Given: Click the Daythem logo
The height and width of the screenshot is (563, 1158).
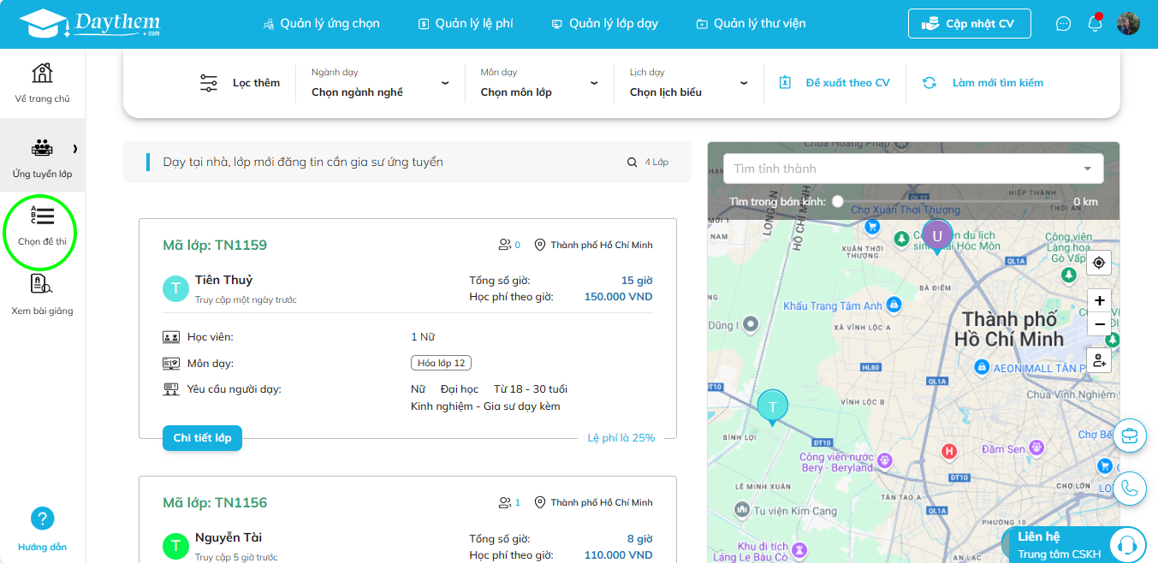Looking at the screenshot, I should point(90,24).
